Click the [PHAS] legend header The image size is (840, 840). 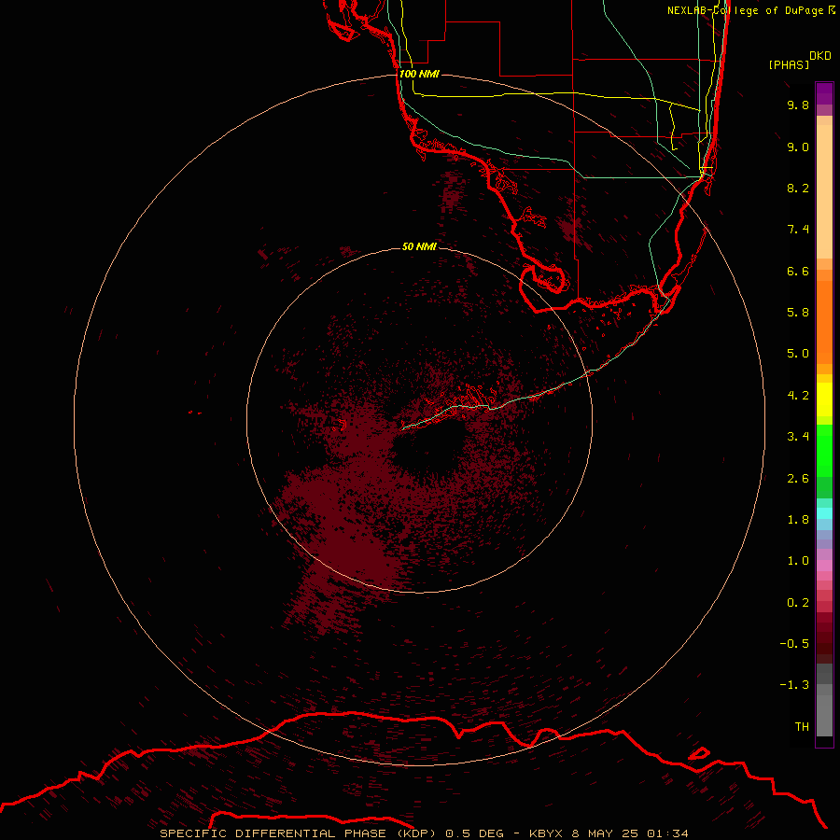pyautogui.click(x=789, y=64)
